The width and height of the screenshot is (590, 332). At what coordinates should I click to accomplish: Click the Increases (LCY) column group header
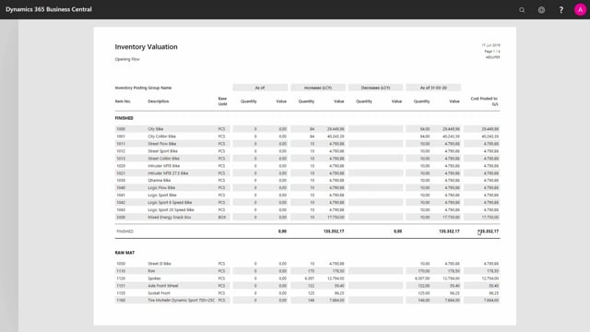point(318,88)
